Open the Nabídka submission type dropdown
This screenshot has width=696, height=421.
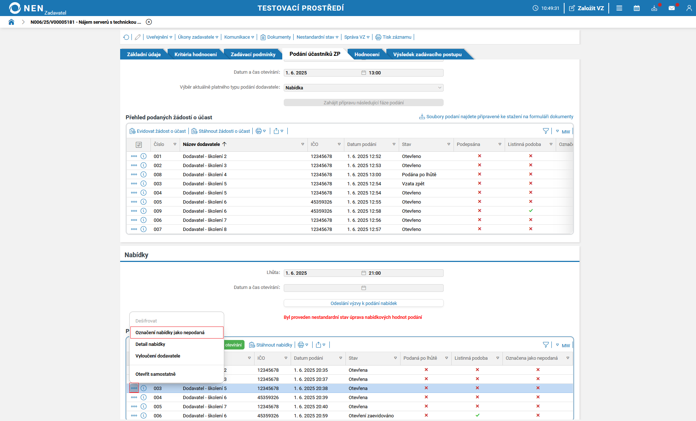pyautogui.click(x=363, y=88)
